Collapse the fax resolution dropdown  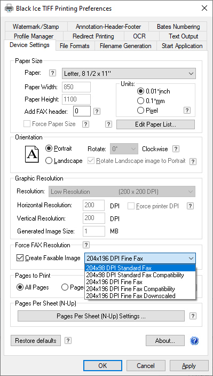coord(191,258)
